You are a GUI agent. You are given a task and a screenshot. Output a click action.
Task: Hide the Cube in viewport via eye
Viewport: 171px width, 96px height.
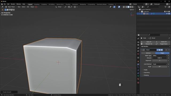(x=167, y=14)
